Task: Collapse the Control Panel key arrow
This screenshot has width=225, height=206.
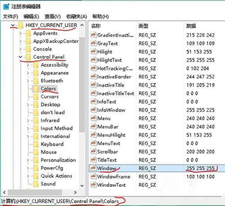Action: 20,57
